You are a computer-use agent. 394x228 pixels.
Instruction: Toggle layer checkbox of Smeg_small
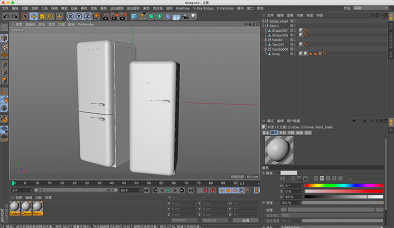292,21
